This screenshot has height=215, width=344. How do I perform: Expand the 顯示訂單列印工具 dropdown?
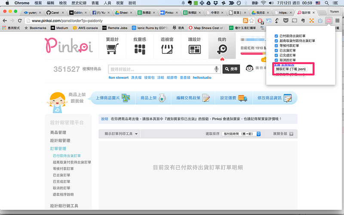tap(121, 134)
